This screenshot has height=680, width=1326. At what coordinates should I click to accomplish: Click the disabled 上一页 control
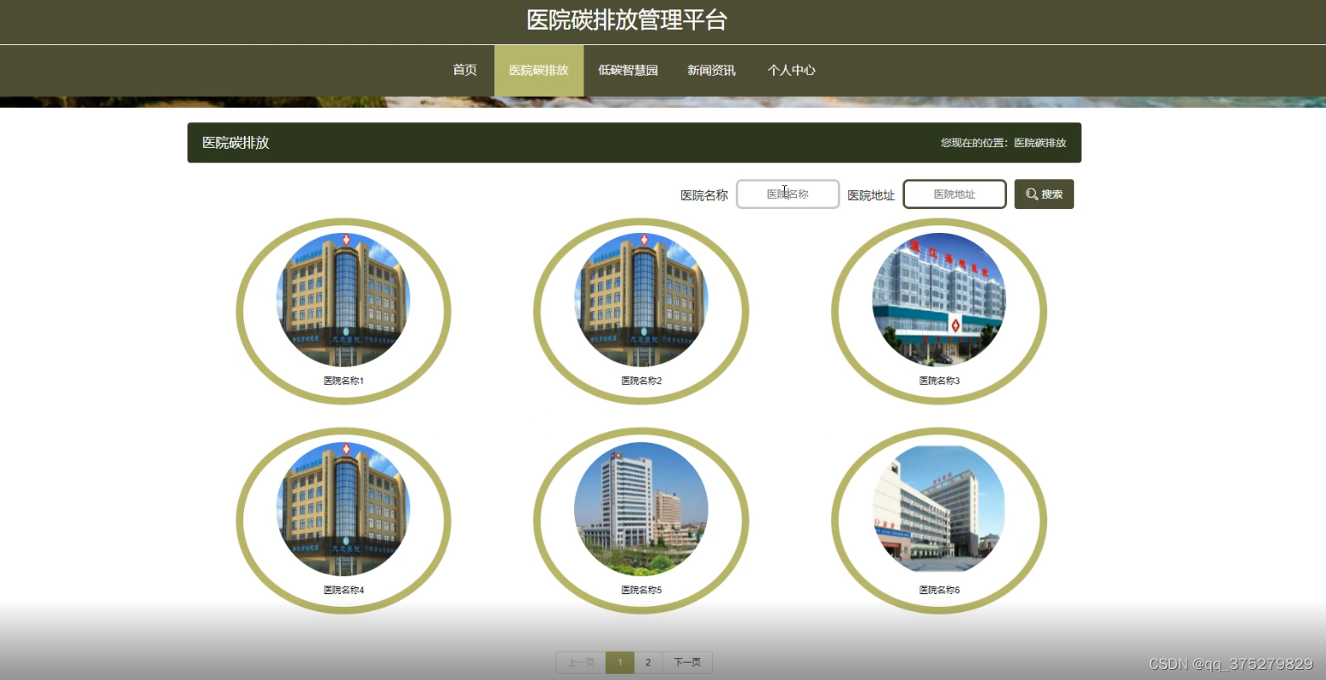pos(579,662)
